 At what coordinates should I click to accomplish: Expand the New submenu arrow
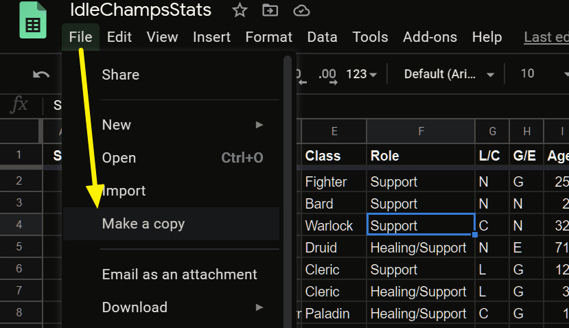(259, 125)
